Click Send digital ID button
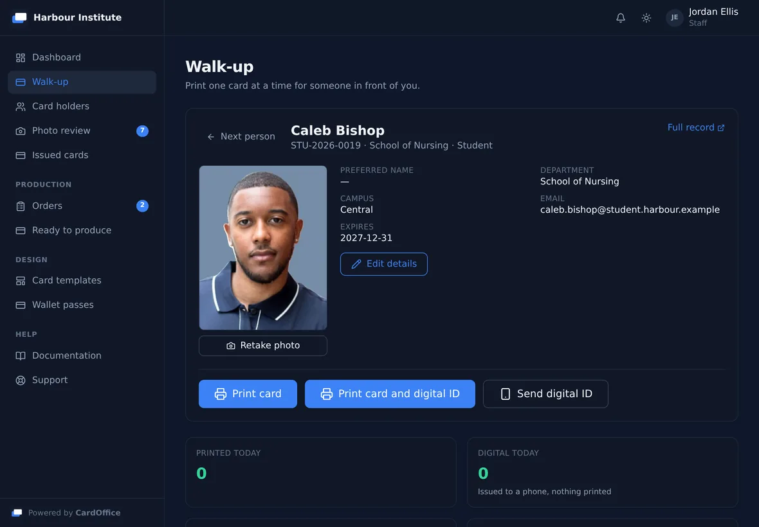Viewport: 759px width, 527px height. (x=545, y=394)
